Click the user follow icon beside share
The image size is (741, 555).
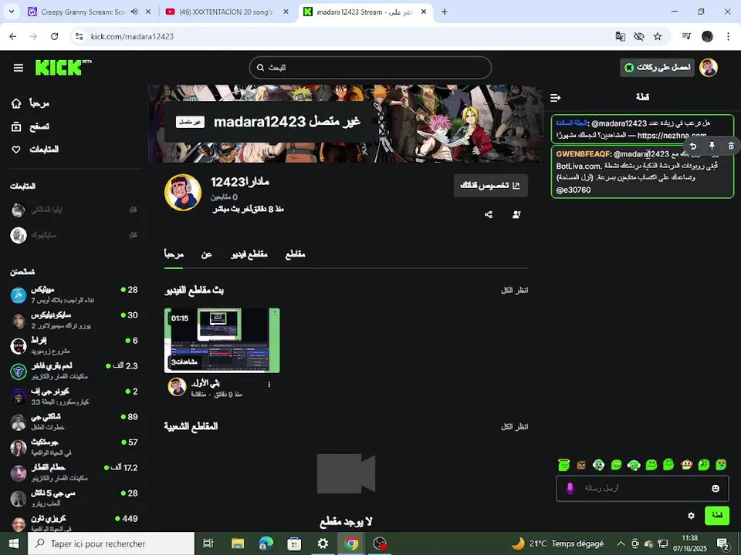516,215
